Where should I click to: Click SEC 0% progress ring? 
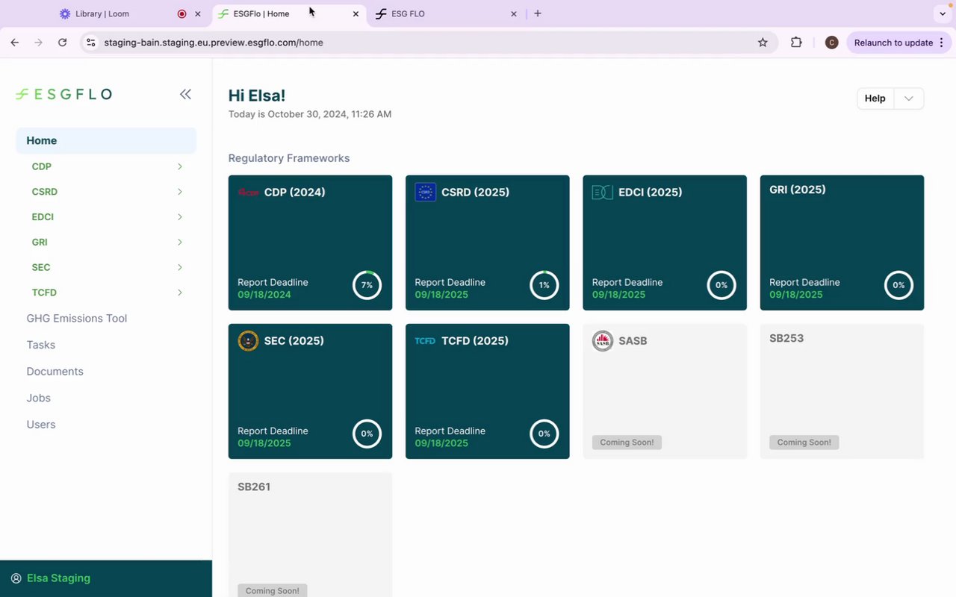pos(367,434)
